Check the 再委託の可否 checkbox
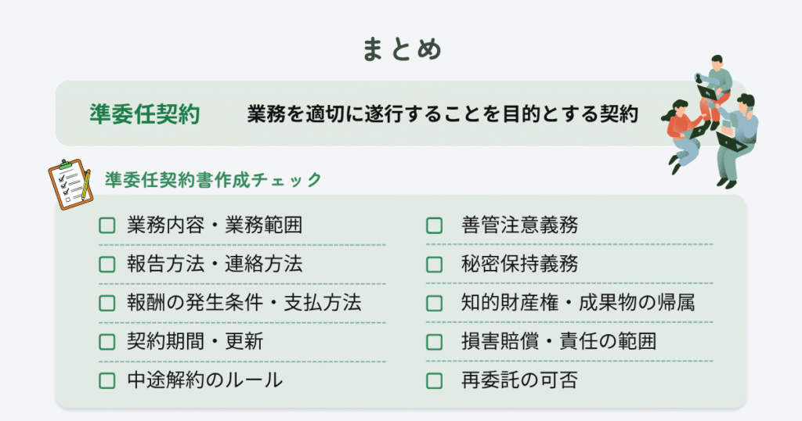The image size is (802, 421). click(434, 380)
